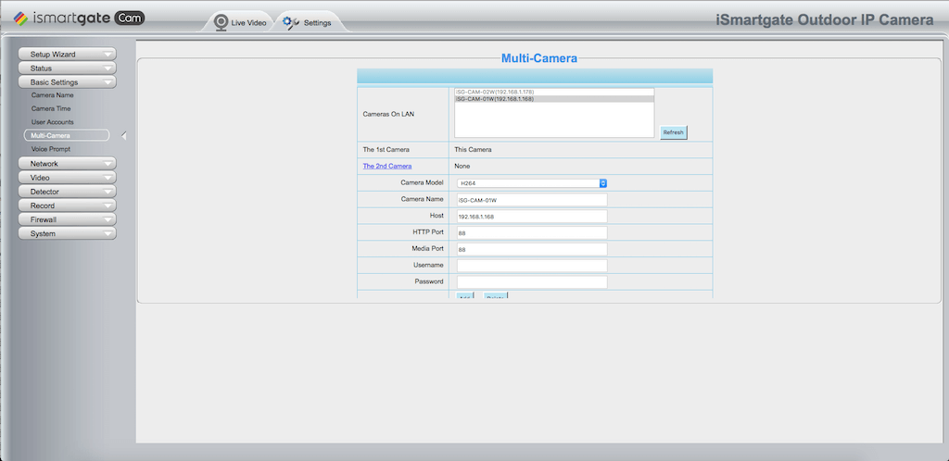
Task: Click the Multi-Camera page heading
Action: pyautogui.click(x=539, y=58)
